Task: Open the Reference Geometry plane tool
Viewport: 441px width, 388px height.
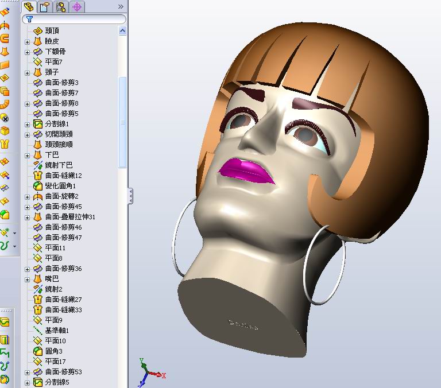Action: (5, 232)
